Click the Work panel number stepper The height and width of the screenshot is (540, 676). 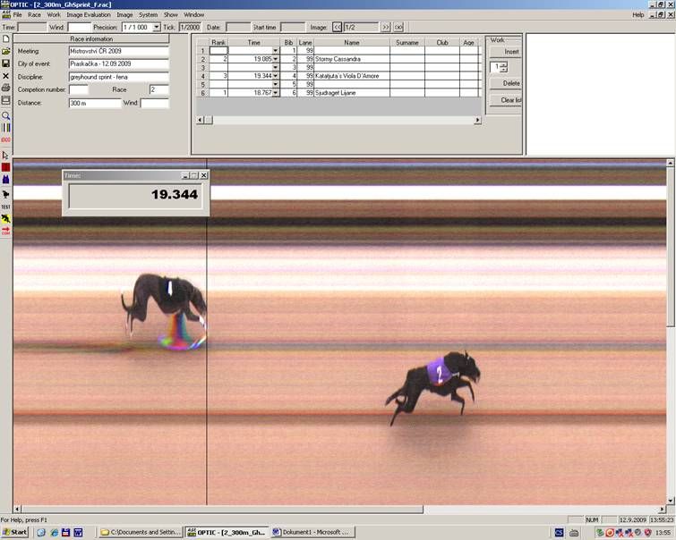click(x=505, y=67)
